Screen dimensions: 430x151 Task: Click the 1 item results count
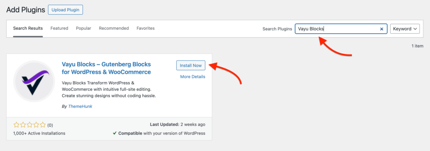417,46
